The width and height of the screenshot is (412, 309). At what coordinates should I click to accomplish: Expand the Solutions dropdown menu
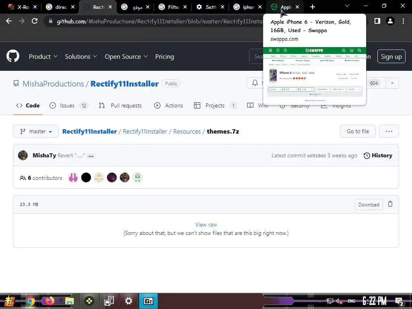(81, 56)
